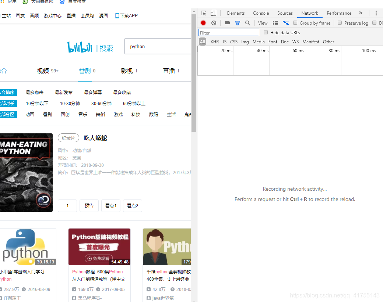Sort results by 最新发布

[63, 92]
